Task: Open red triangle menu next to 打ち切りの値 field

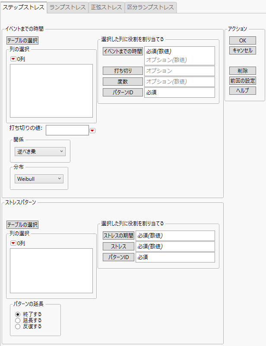Action: click(92, 131)
